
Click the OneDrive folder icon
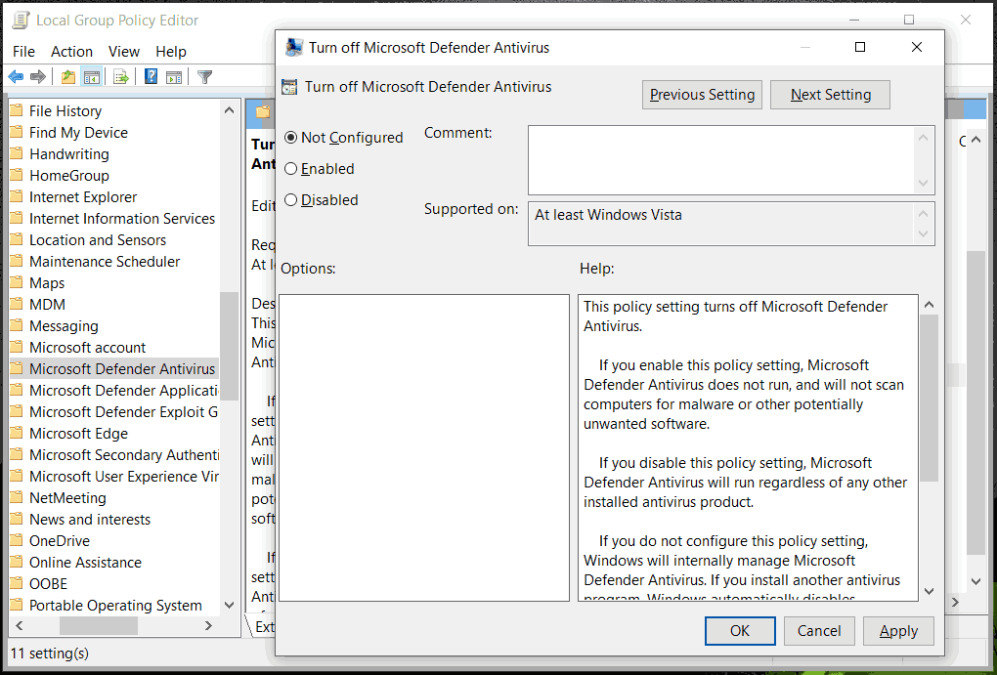[17, 541]
